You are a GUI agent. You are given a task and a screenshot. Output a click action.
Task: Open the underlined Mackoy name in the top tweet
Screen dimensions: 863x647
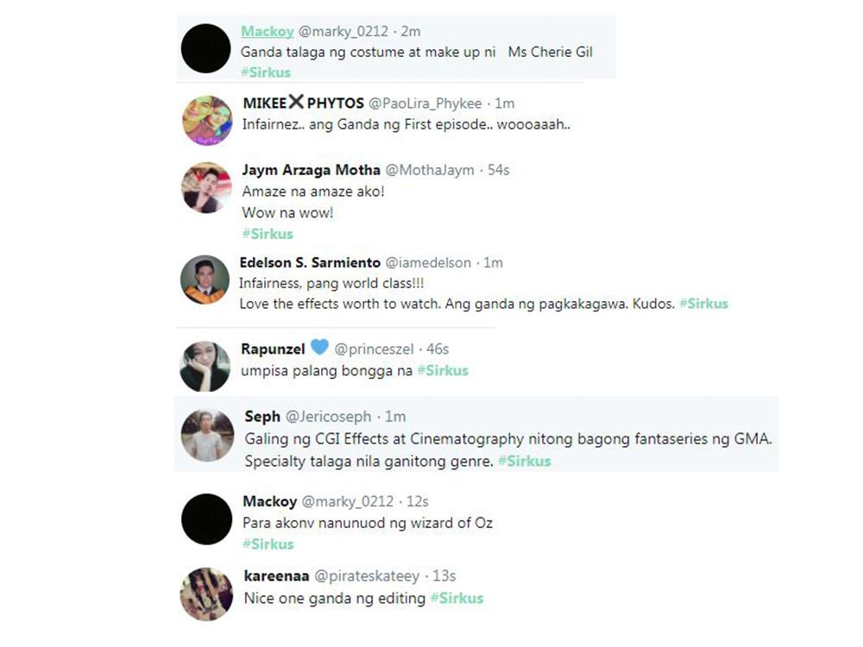[x=267, y=31]
